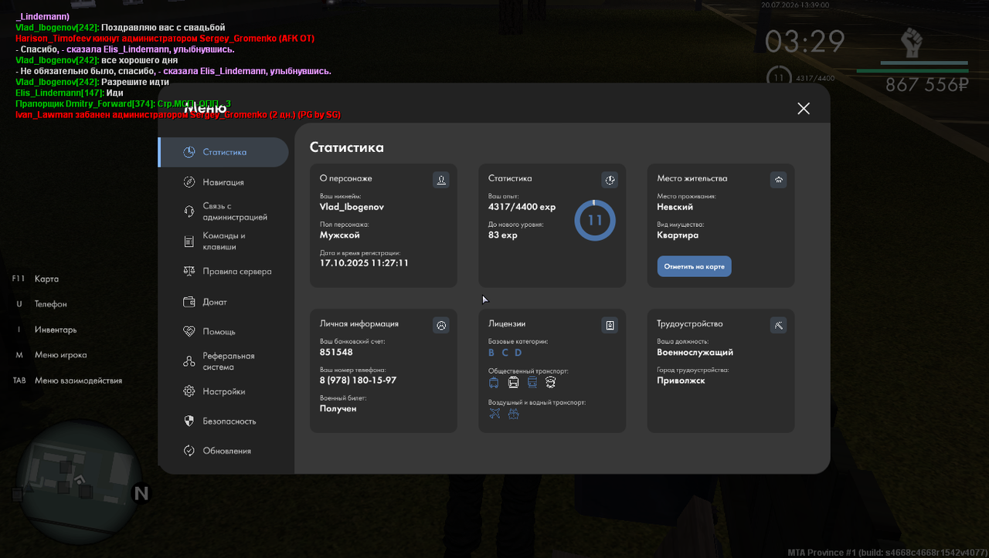
Task: Click the Личная информация face icon
Action: pyautogui.click(x=441, y=326)
